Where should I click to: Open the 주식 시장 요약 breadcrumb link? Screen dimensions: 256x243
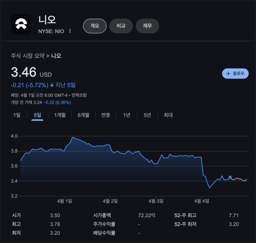(x=27, y=56)
